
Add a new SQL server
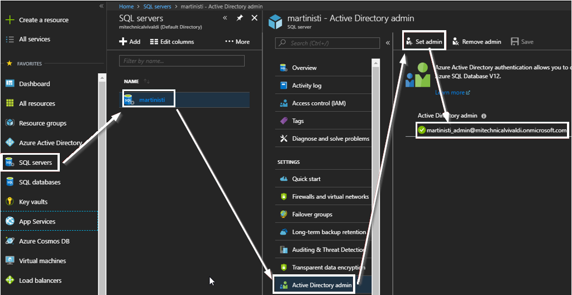tap(130, 41)
